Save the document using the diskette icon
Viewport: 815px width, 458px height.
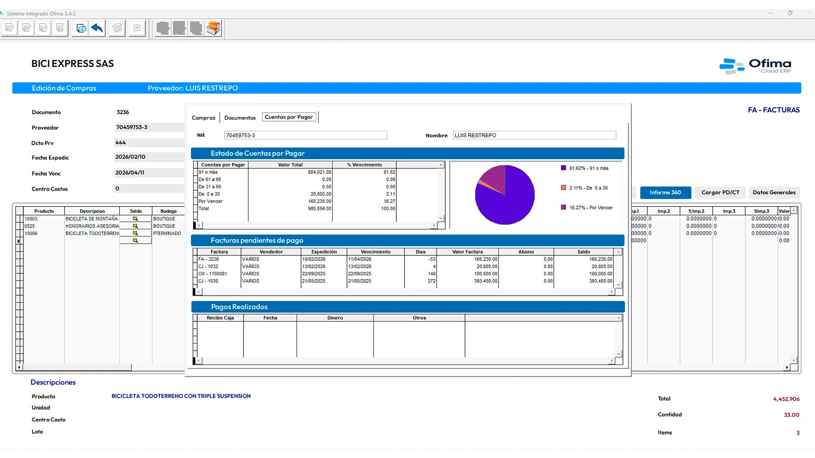tap(81, 28)
